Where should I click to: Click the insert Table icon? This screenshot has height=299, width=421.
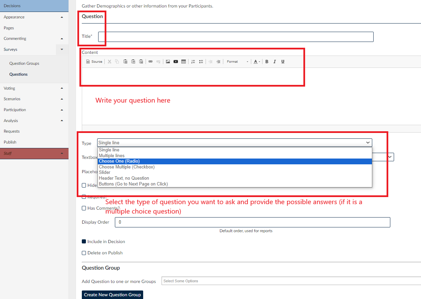coord(183,62)
